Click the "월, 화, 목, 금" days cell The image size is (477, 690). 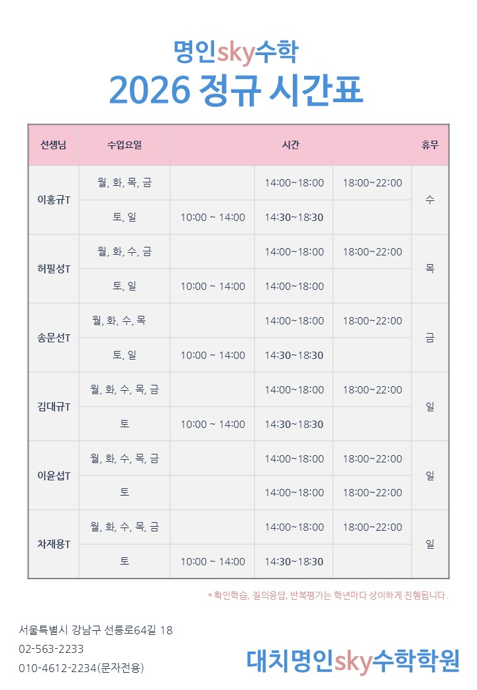click(124, 182)
